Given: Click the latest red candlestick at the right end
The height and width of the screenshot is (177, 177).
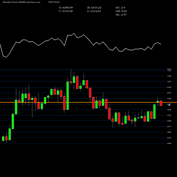Looking at the screenshot, I should click(161, 103).
